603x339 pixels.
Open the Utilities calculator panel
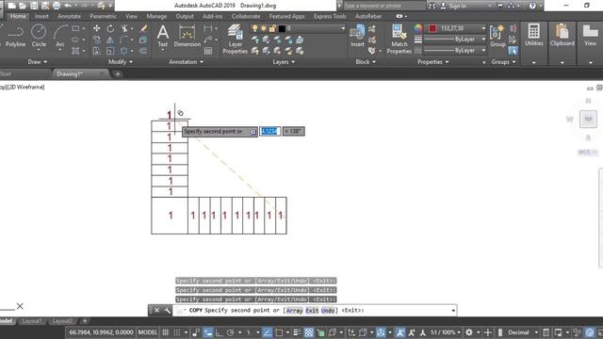[534, 36]
